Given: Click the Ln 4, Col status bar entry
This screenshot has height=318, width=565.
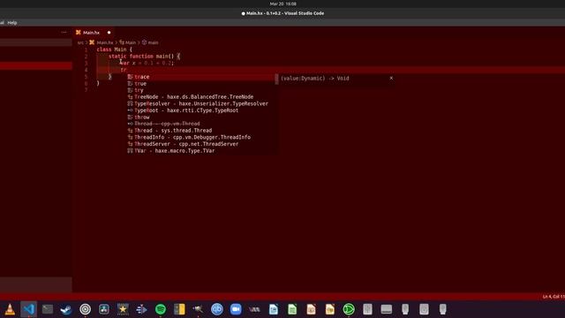Looking at the screenshot, I should pos(554,297).
